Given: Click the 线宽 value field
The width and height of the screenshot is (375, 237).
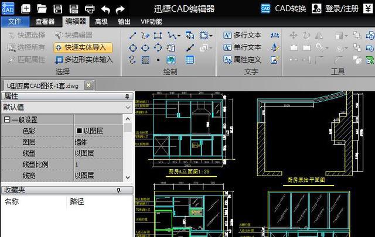Looking at the screenshot, I should click(98, 176).
